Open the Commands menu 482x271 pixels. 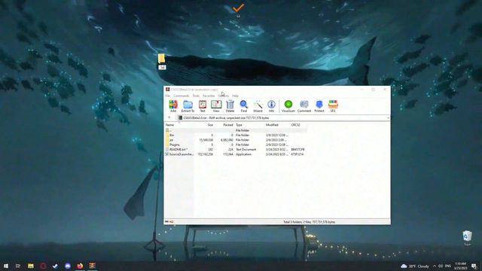(181, 96)
